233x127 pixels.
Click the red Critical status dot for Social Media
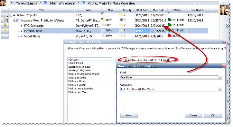point(169,36)
